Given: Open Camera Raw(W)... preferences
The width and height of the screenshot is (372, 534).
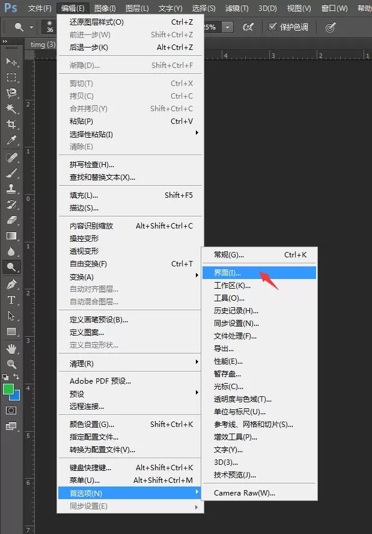Looking at the screenshot, I should (260, 493).
